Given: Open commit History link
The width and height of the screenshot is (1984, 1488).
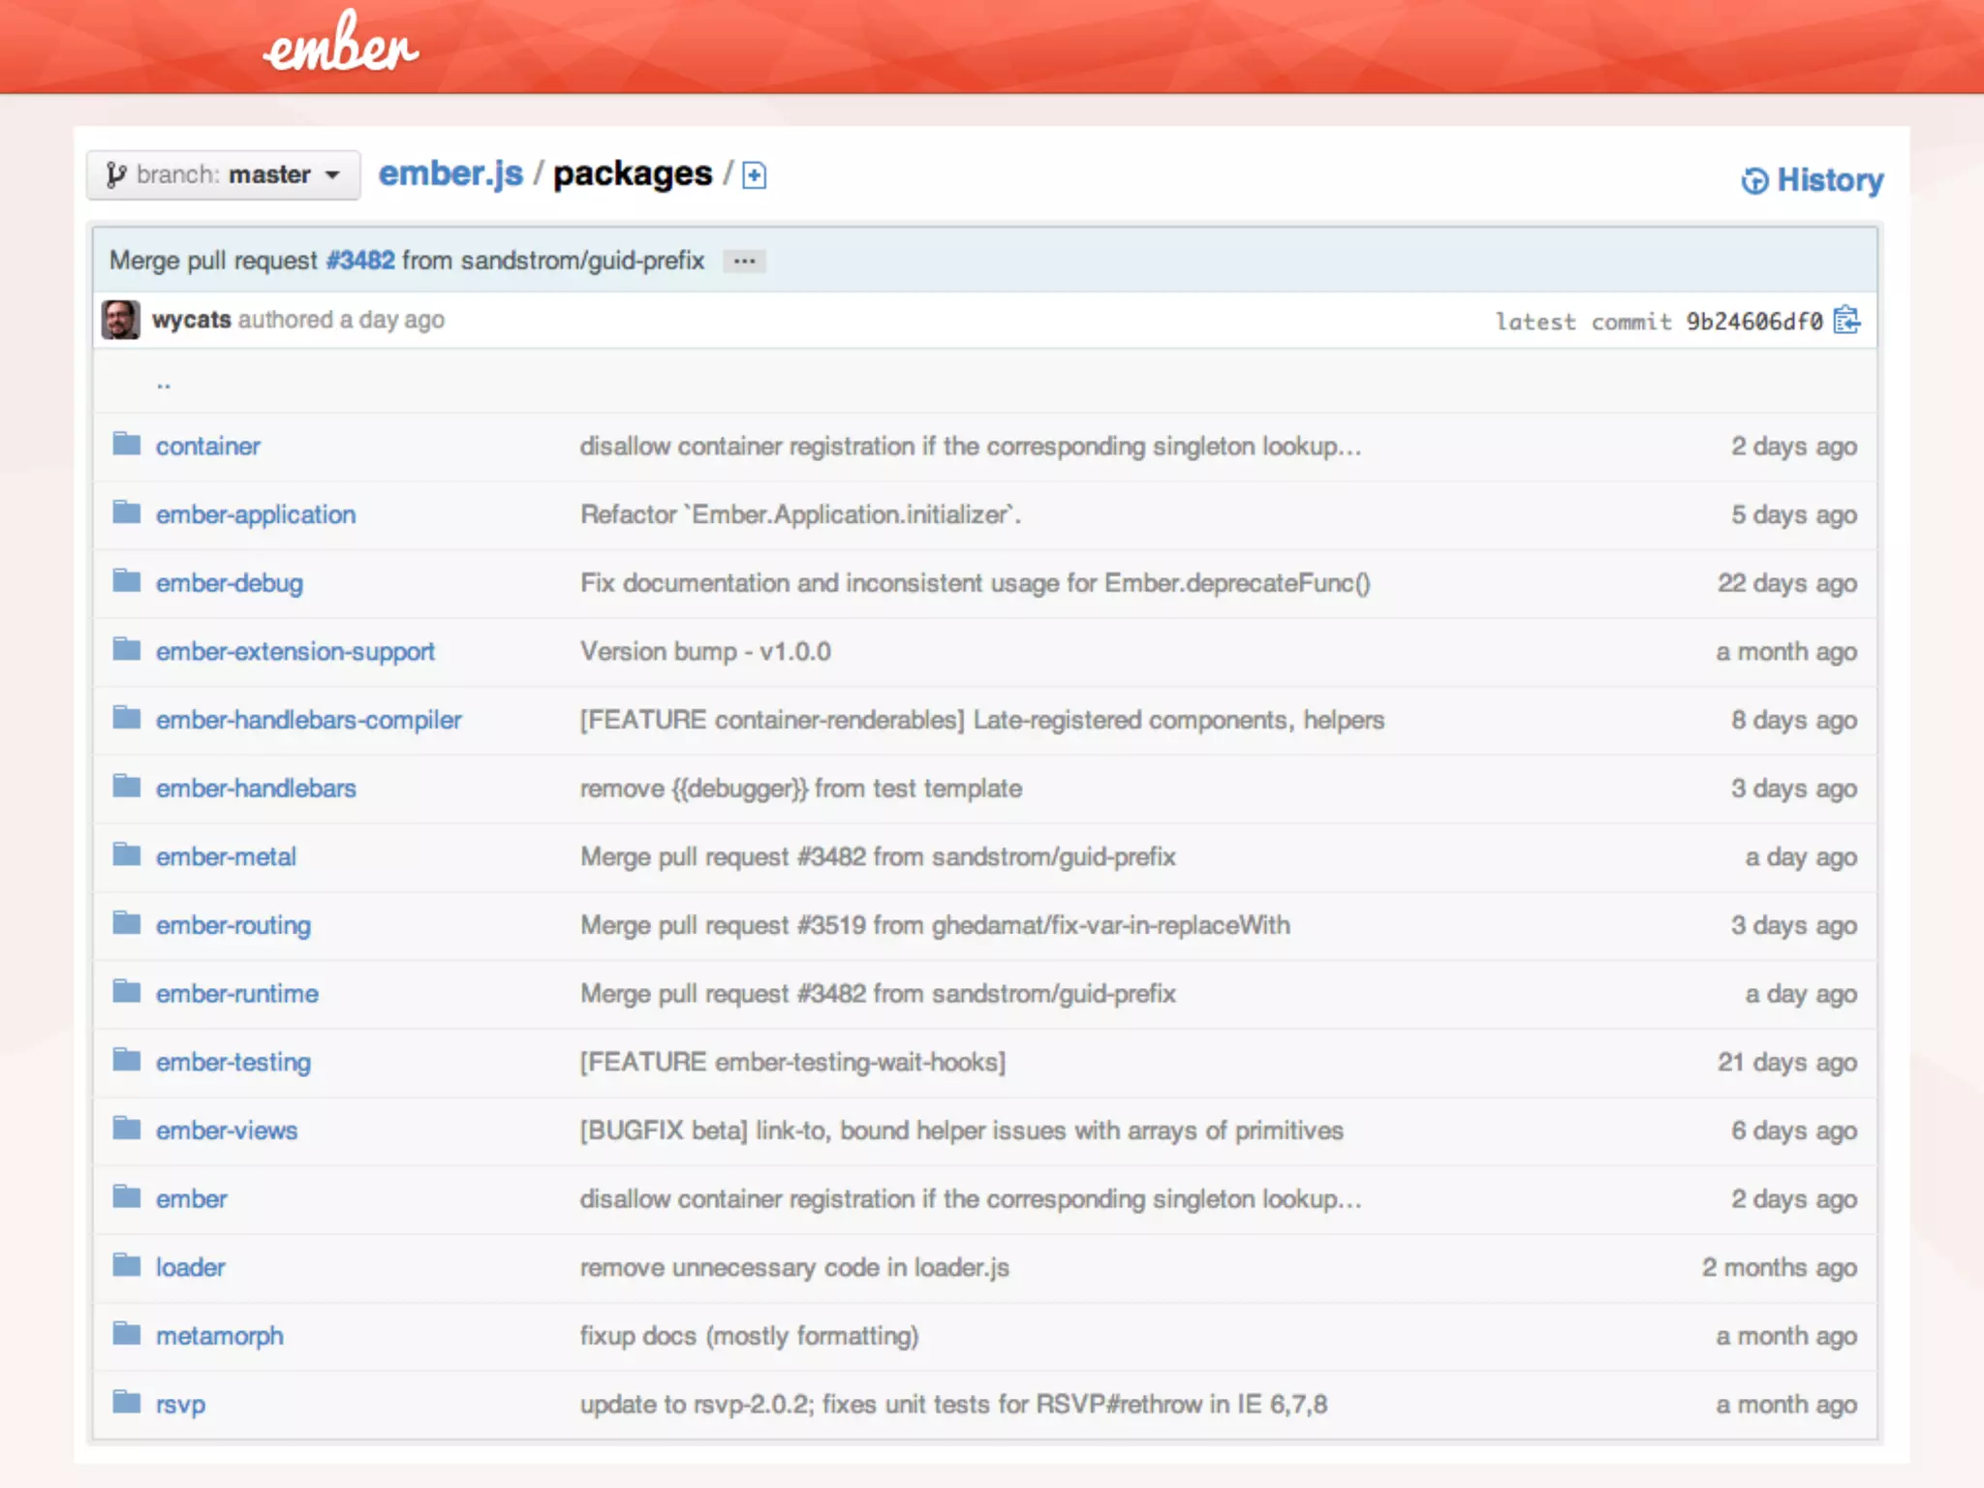Looking at the screenshot, I should [1812, 180].
